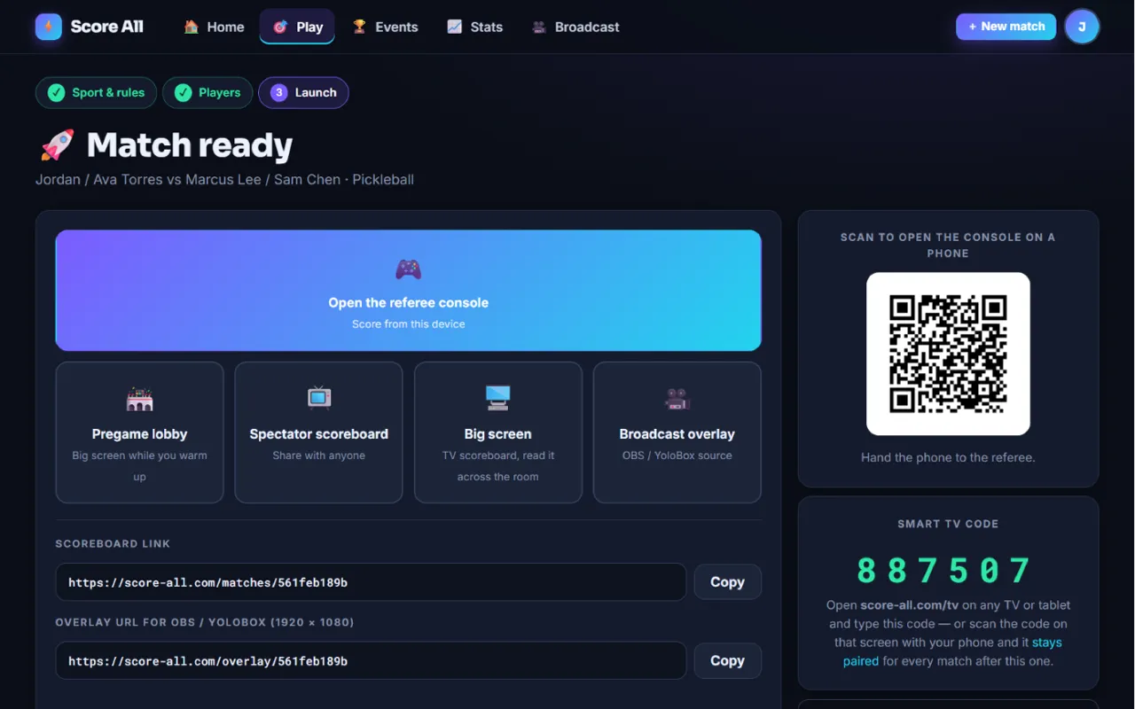Return to the Players step
The image size is (1135, 709).
207,93
